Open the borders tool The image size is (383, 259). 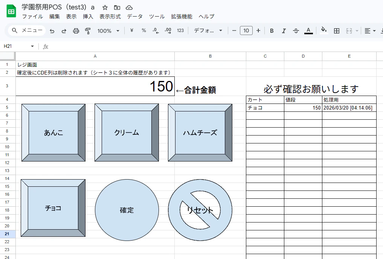click(x=337, y=31)
